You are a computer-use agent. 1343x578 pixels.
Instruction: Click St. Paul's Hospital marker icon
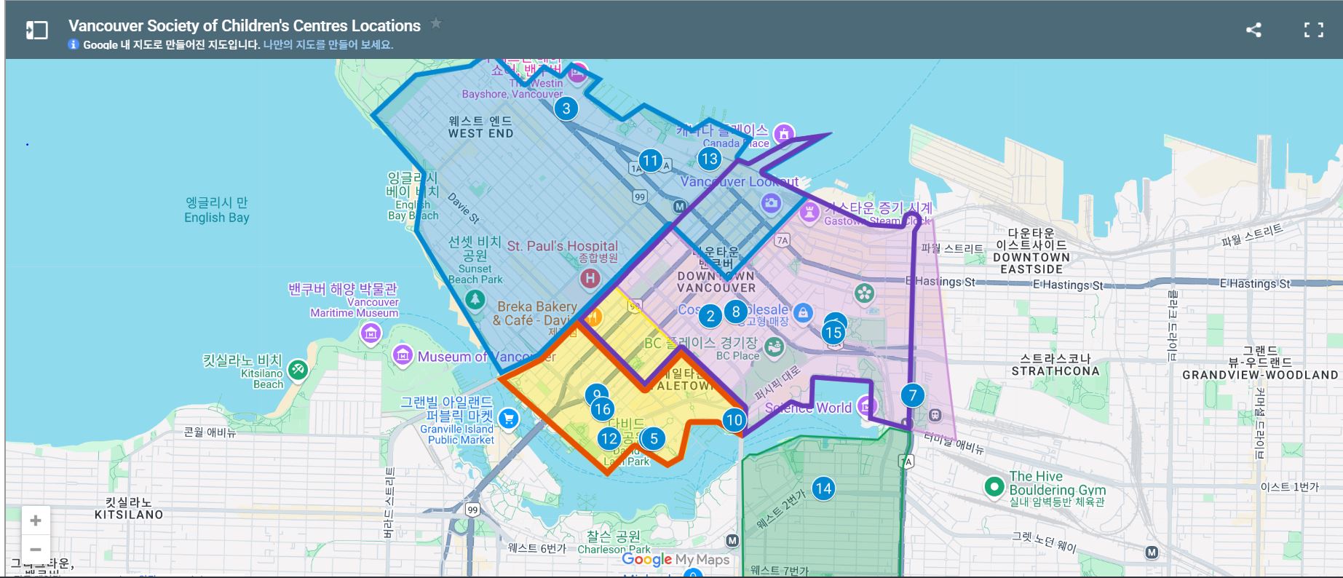[x=590, y=277]
